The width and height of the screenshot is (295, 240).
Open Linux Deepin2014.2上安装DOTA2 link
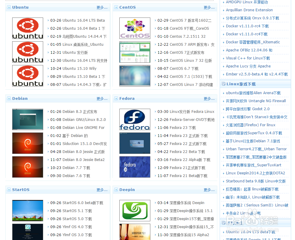255,173
